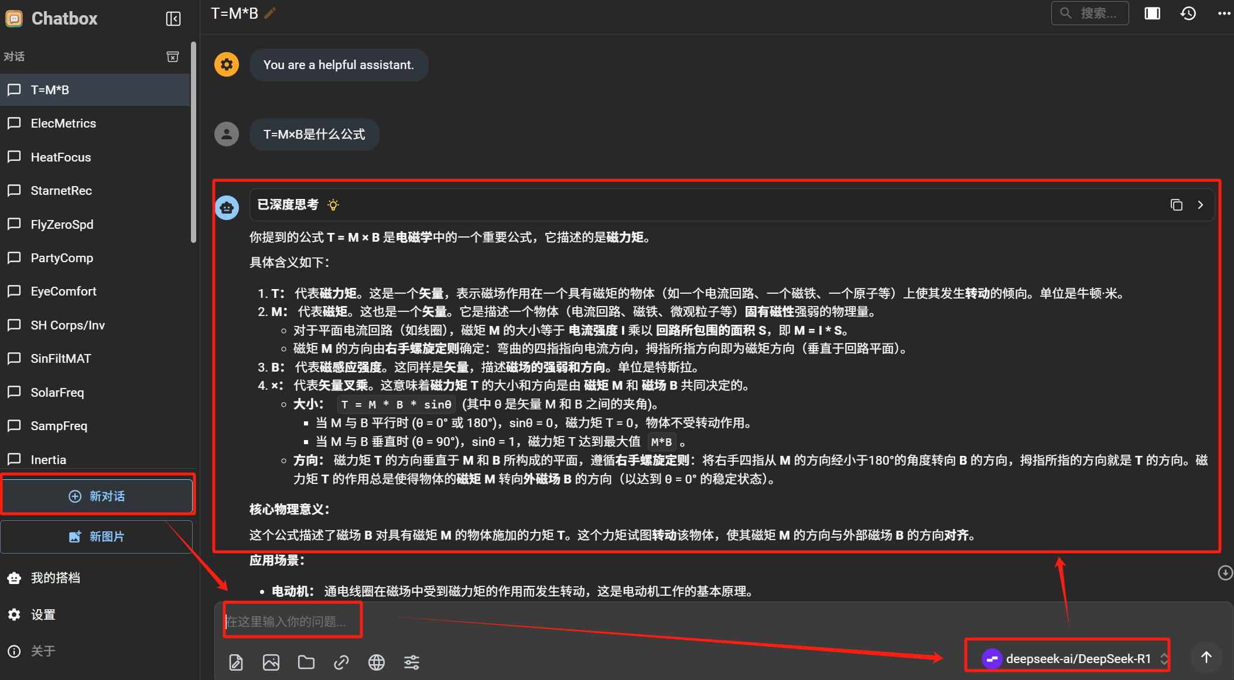Open the more options menu
This screenshot has height=680, width=1234.
[x=1223, y=13]
